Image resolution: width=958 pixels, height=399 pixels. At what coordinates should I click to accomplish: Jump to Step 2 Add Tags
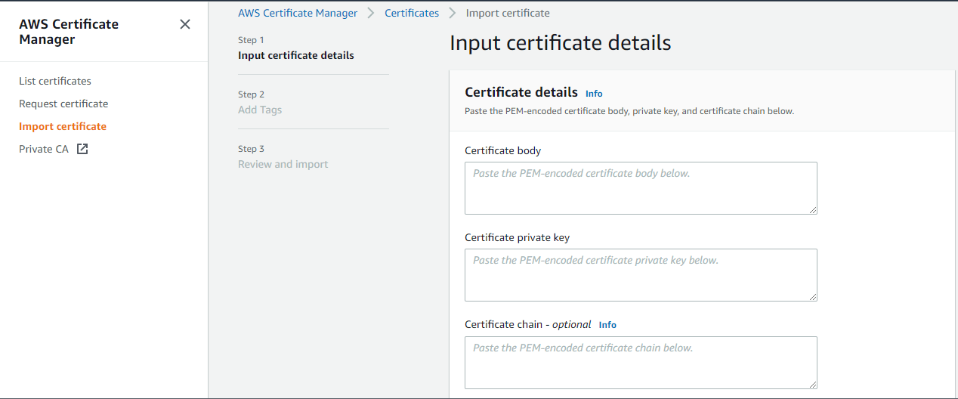click(x=260, y=110)
